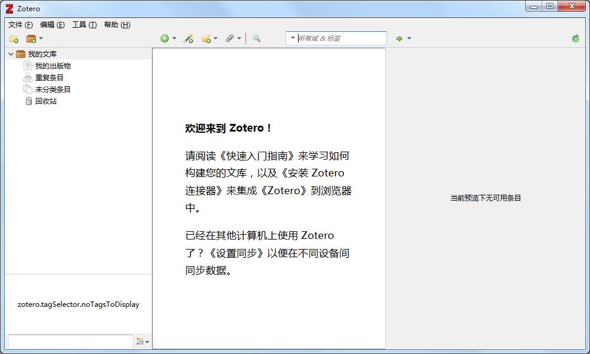The width and height of the screenshot is (590, 354).
Task: Select the magic wand Add Item by Identifier
Action: tap(188, 38)
